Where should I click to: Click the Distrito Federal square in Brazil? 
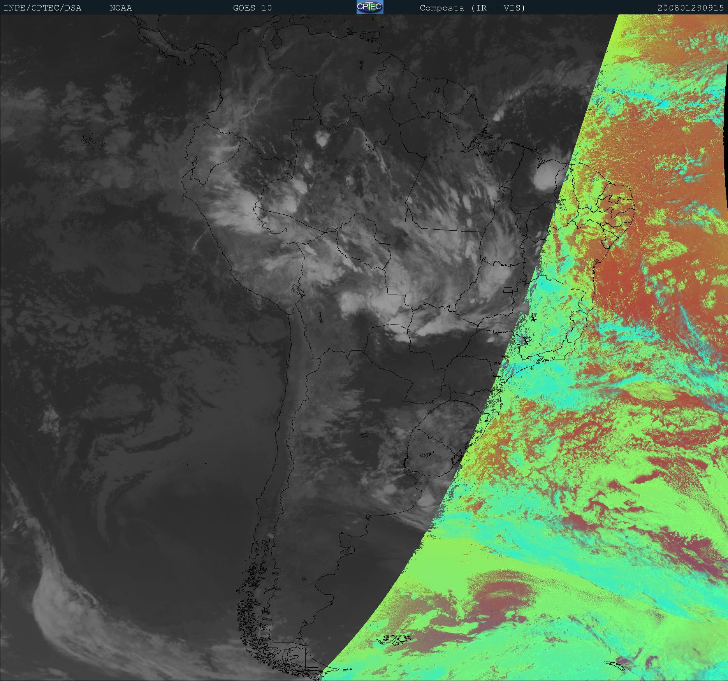tap(508, 290)
